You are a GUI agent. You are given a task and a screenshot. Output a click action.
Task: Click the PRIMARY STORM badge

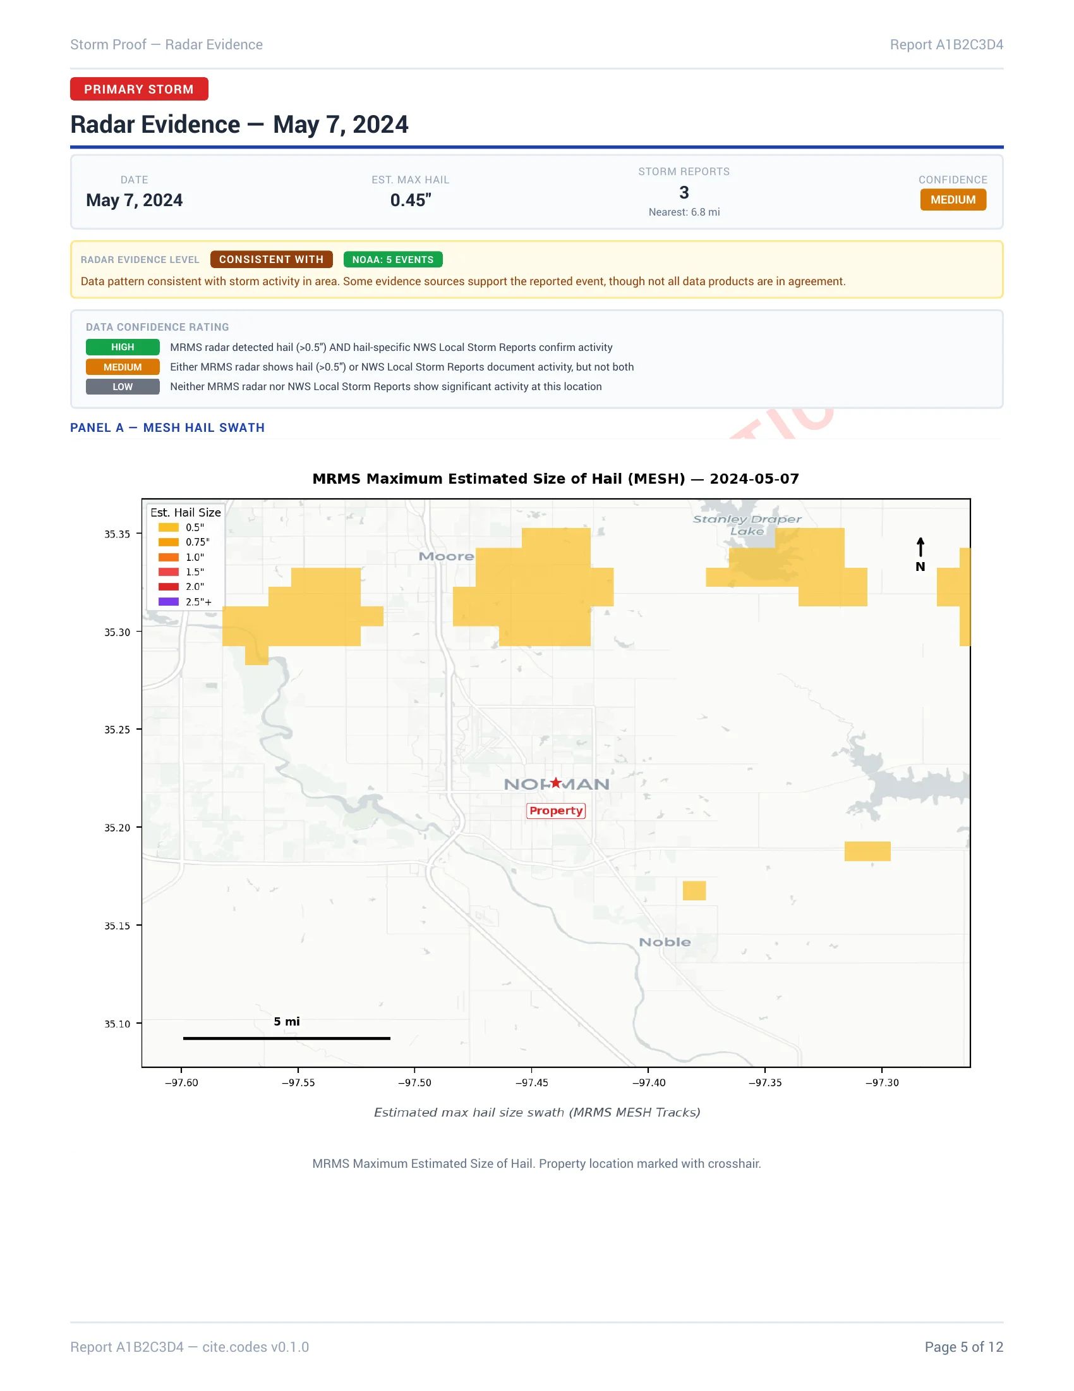[x=138, y=89]
